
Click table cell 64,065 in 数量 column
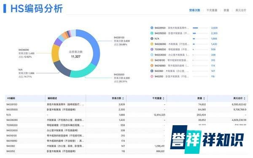202,110
